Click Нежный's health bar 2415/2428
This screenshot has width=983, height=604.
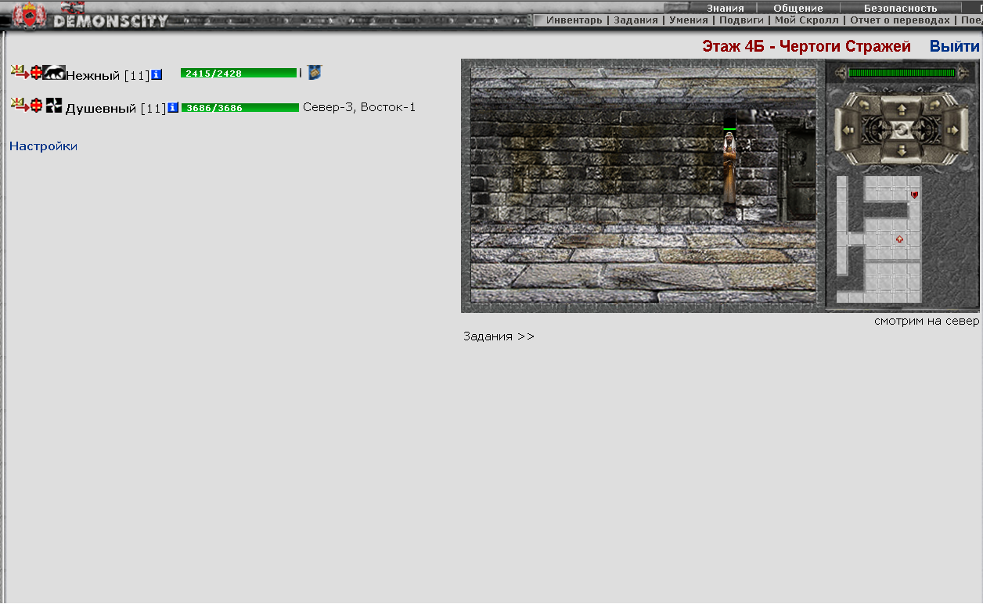[x=239, y=73]
